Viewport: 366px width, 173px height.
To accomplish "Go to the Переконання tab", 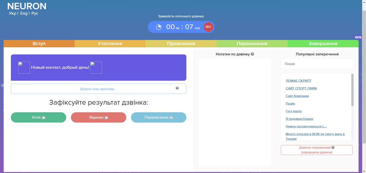I will [252, 44].
